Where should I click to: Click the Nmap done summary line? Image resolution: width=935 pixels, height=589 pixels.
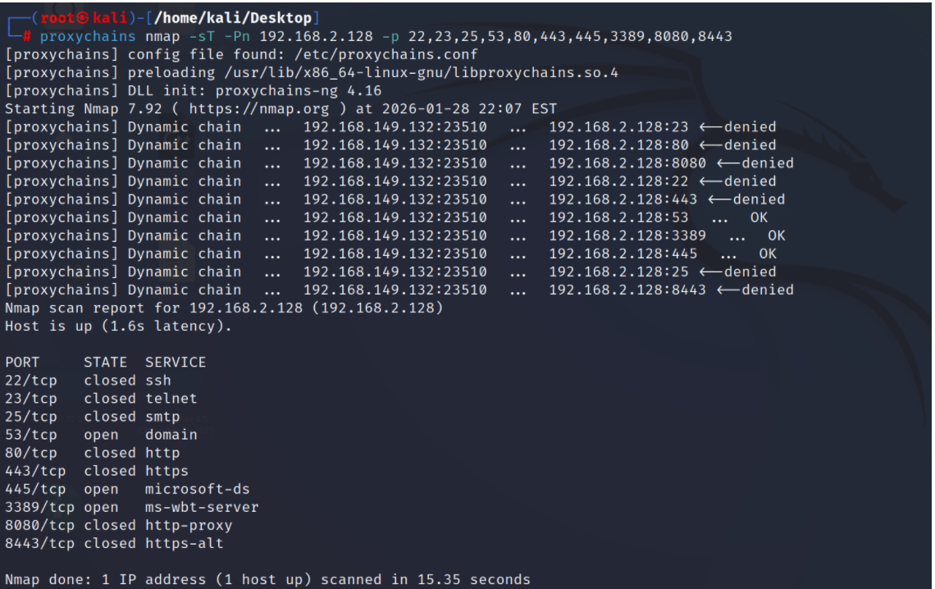click(267, 579)
